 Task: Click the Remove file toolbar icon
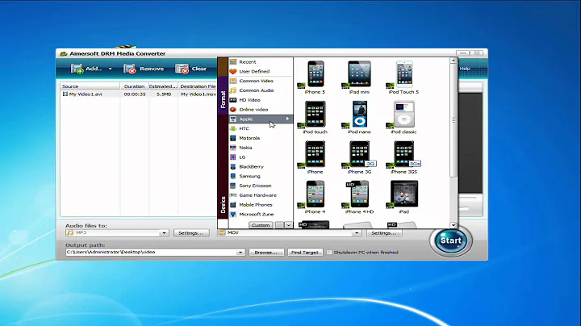tap(130, 69)
